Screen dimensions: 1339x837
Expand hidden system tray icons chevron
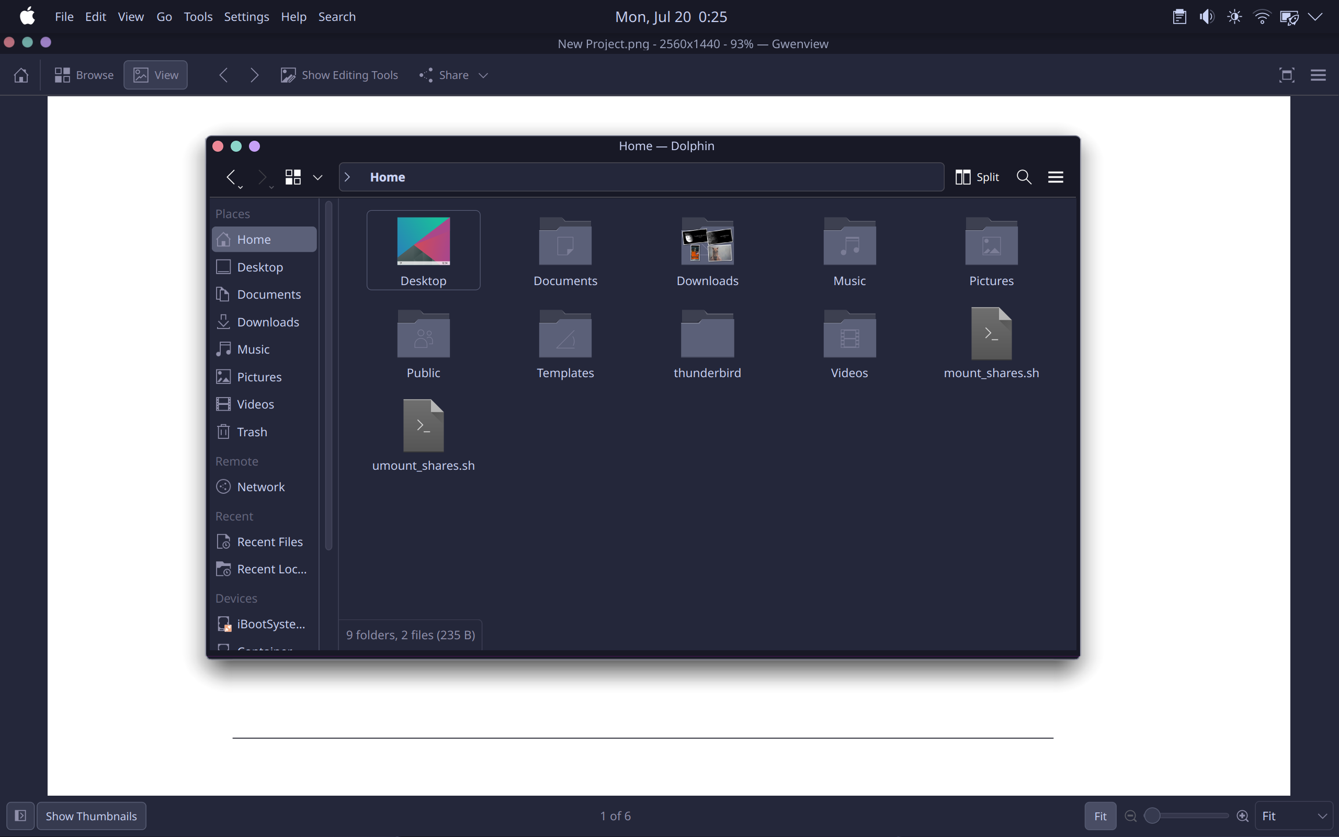tap(1315, 17)
